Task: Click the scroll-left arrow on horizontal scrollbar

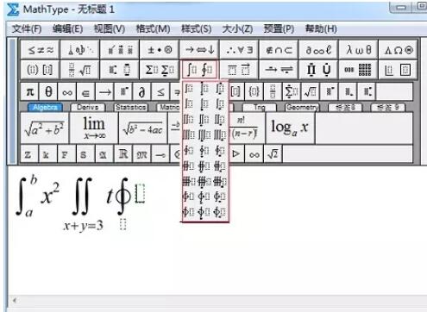Action: 15,301
